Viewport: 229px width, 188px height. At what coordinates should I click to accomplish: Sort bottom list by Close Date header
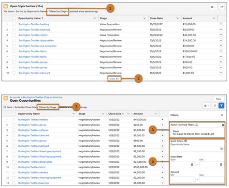tap(116, 114)
